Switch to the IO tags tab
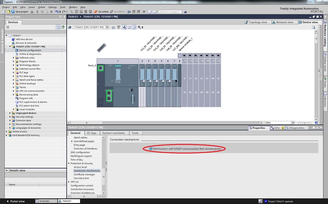The height and width of the screenshot is (204, 328). tap(91, 133)
